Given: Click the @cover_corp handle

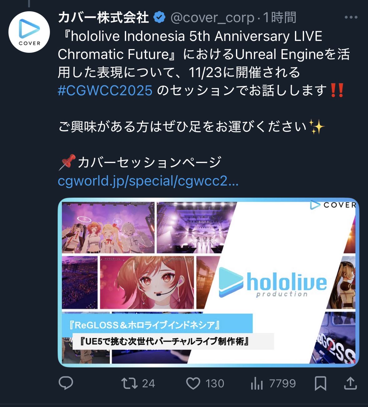Looking at the screenshot, I should point(212,18).
